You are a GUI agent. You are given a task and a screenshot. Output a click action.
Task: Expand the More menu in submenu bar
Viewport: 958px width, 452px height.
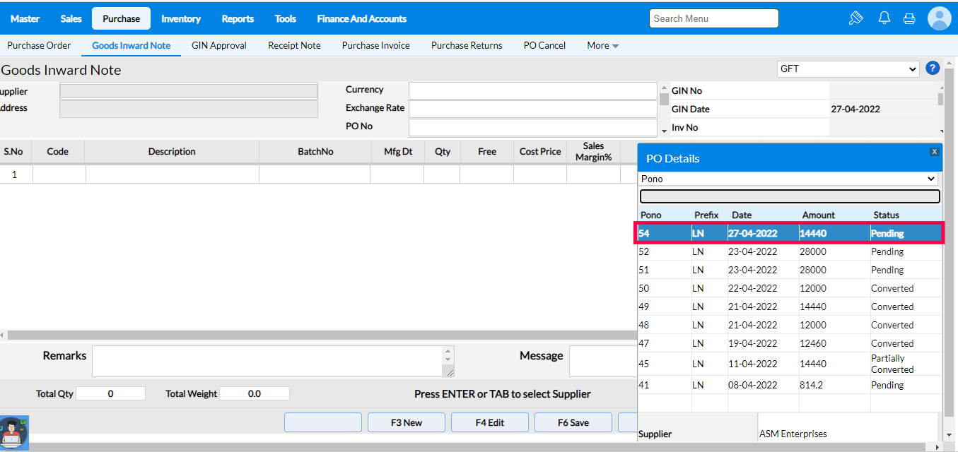(x=602, y=46)
